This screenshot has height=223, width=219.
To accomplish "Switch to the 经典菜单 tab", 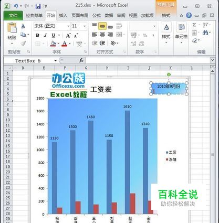I will 34,16.
